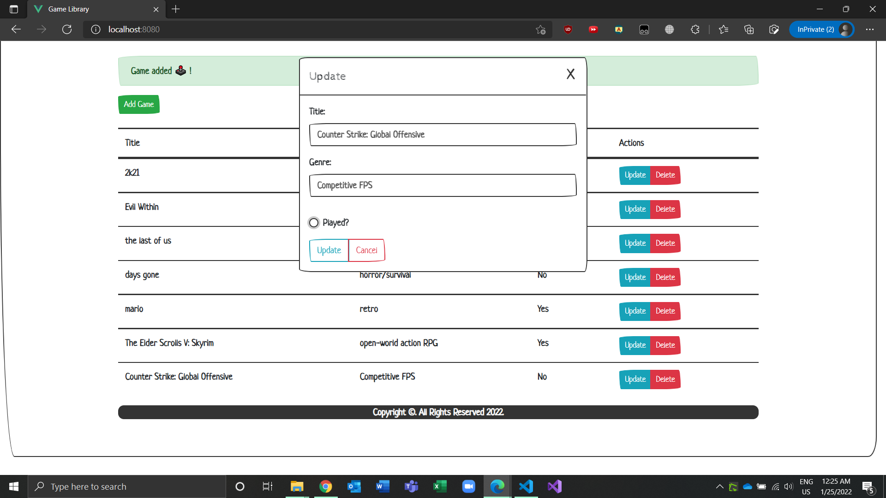
Task: View site information icon
Action: click(96, 30)
